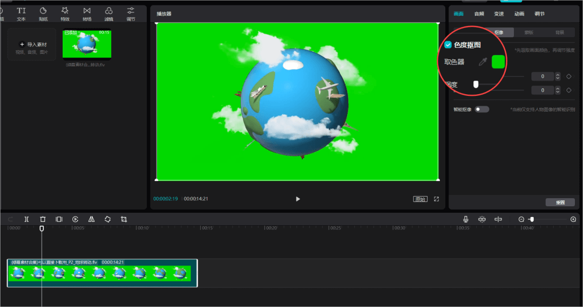Click the greyed-out undo arrow in timeline toolbar
The image size is (583, 307).
[x=10, y=219]
